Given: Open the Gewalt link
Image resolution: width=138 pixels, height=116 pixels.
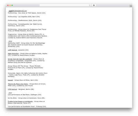Looking at the screenshot, I should coord(10,80).
